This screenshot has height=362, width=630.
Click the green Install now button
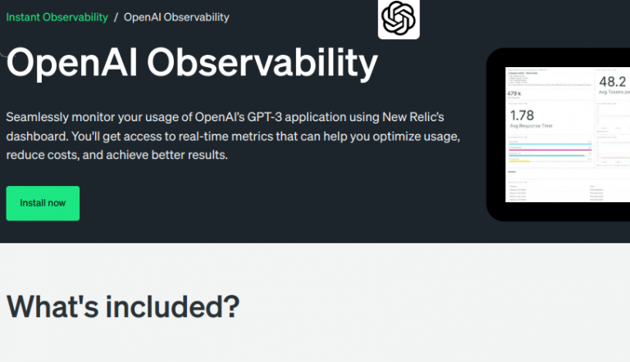point(43,203)
